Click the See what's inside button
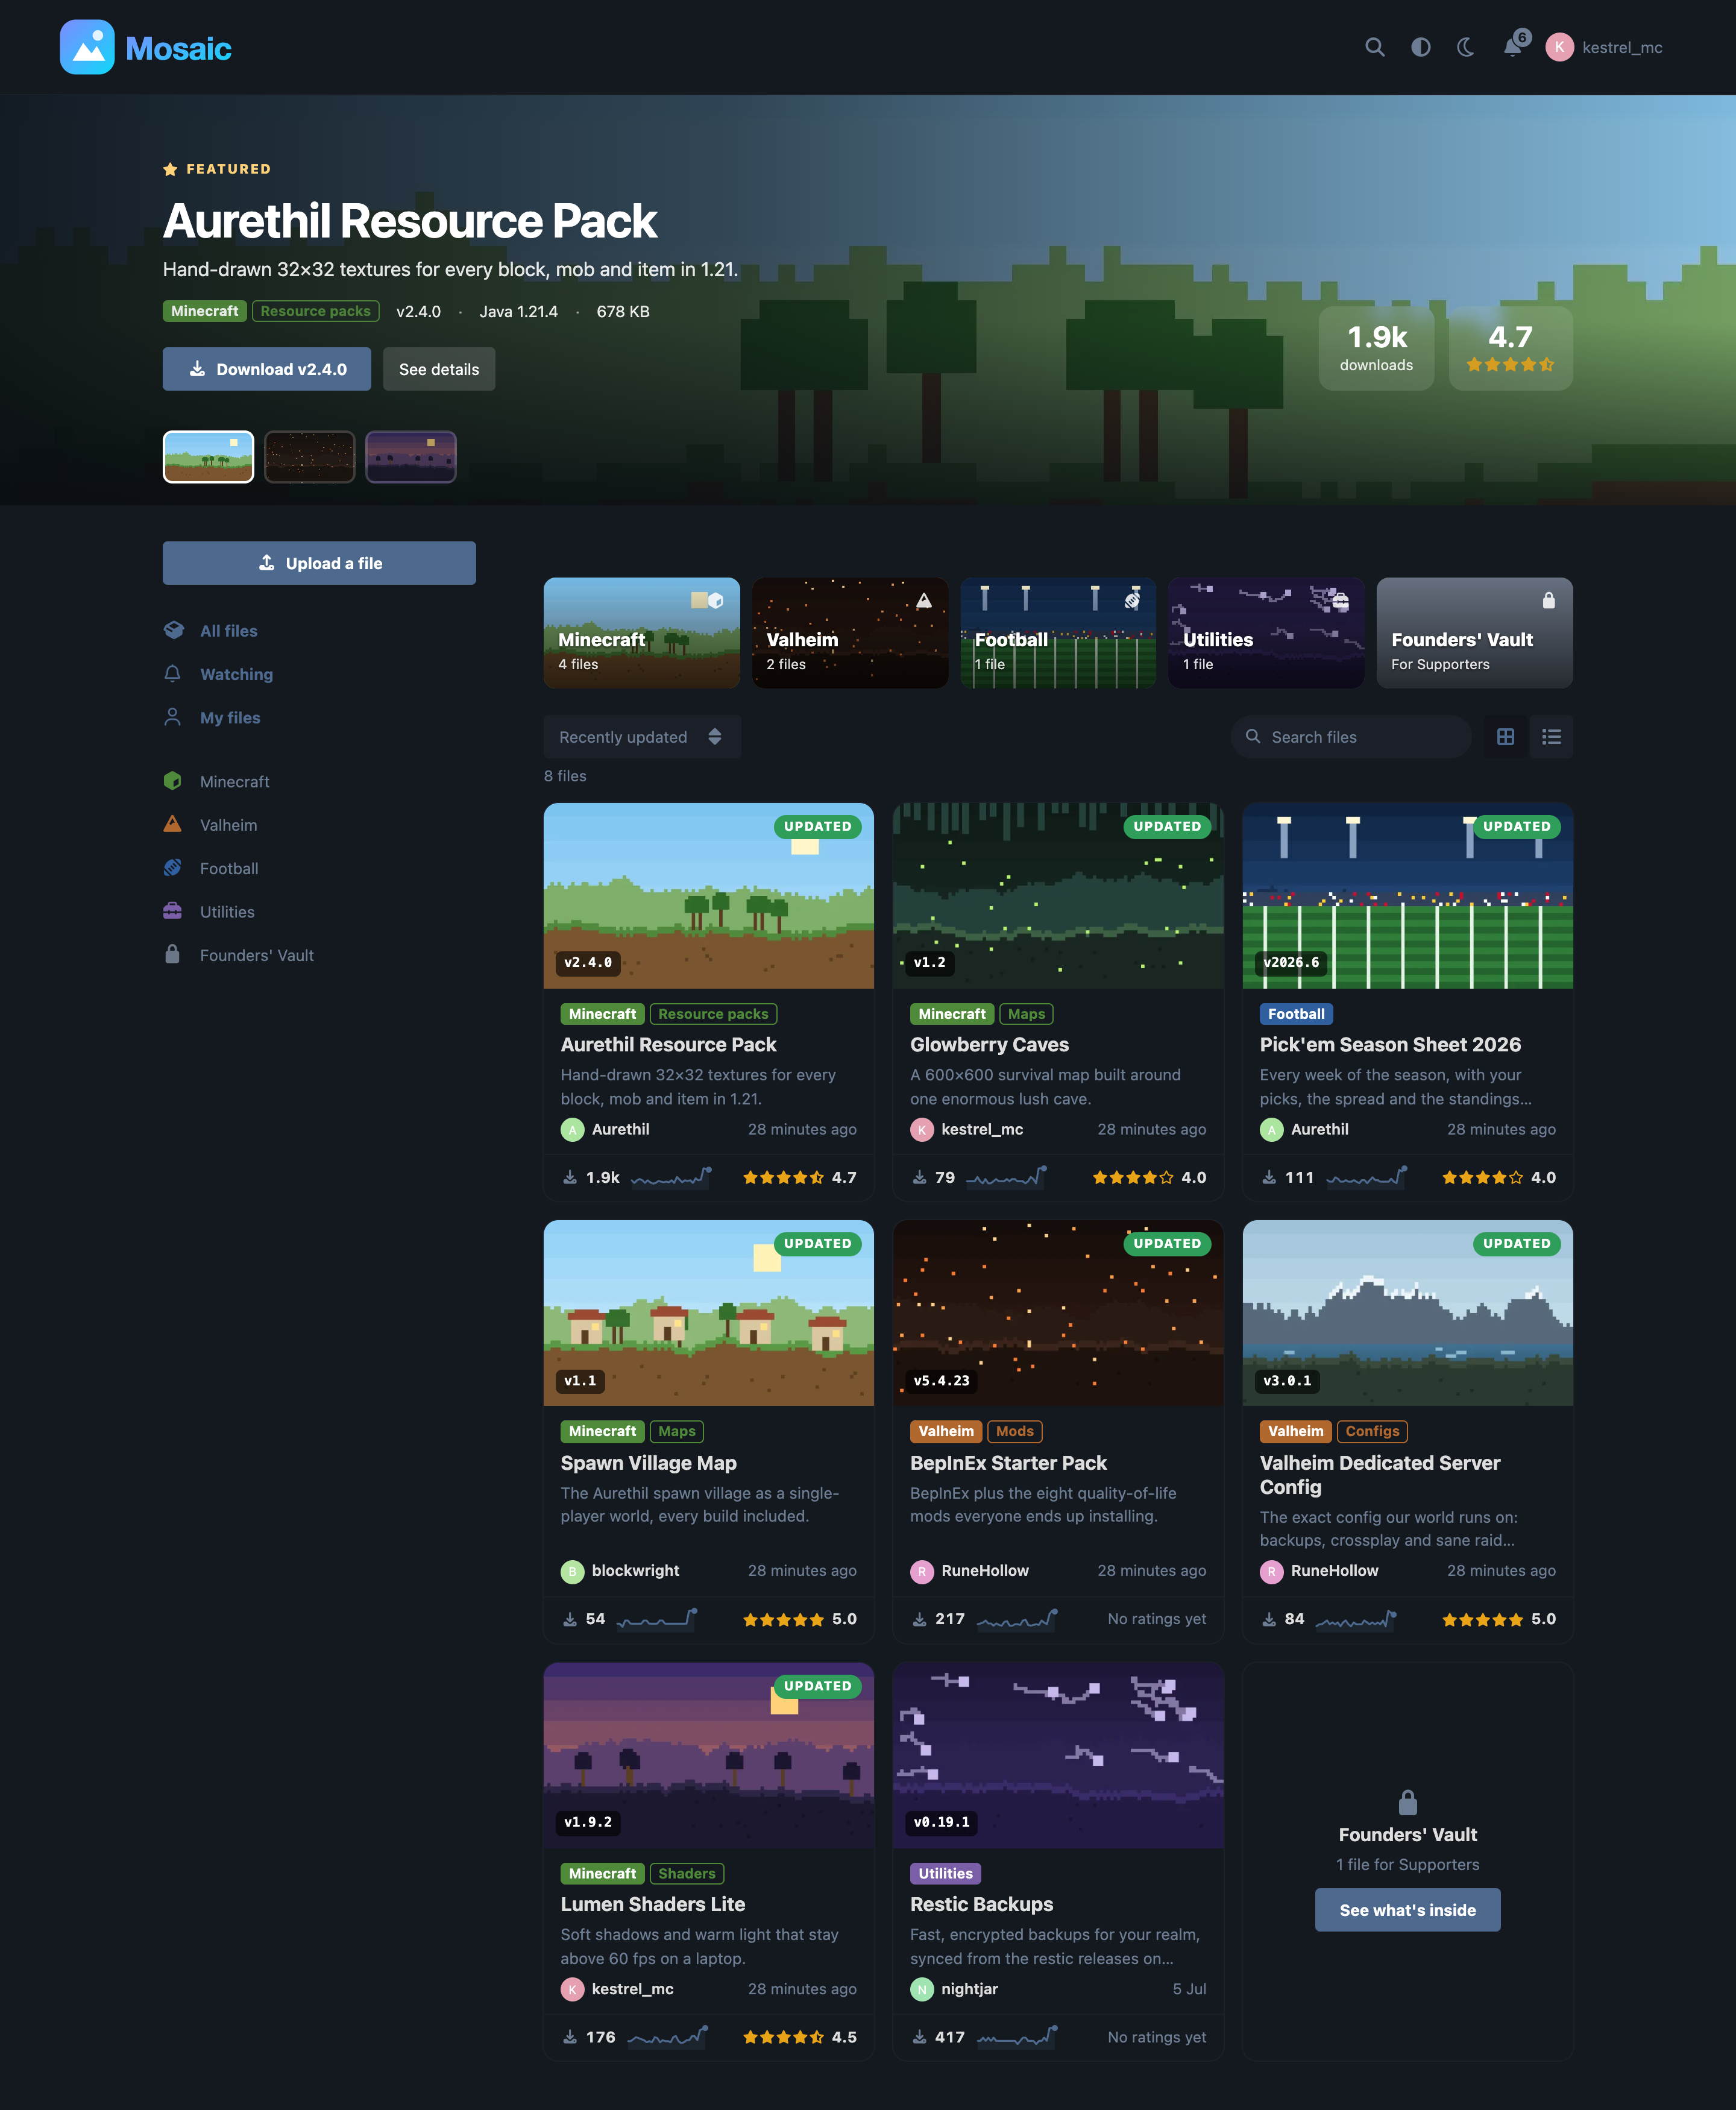The height and width of the screenshot is (2110, 1736). [x=1407, y=1910]
